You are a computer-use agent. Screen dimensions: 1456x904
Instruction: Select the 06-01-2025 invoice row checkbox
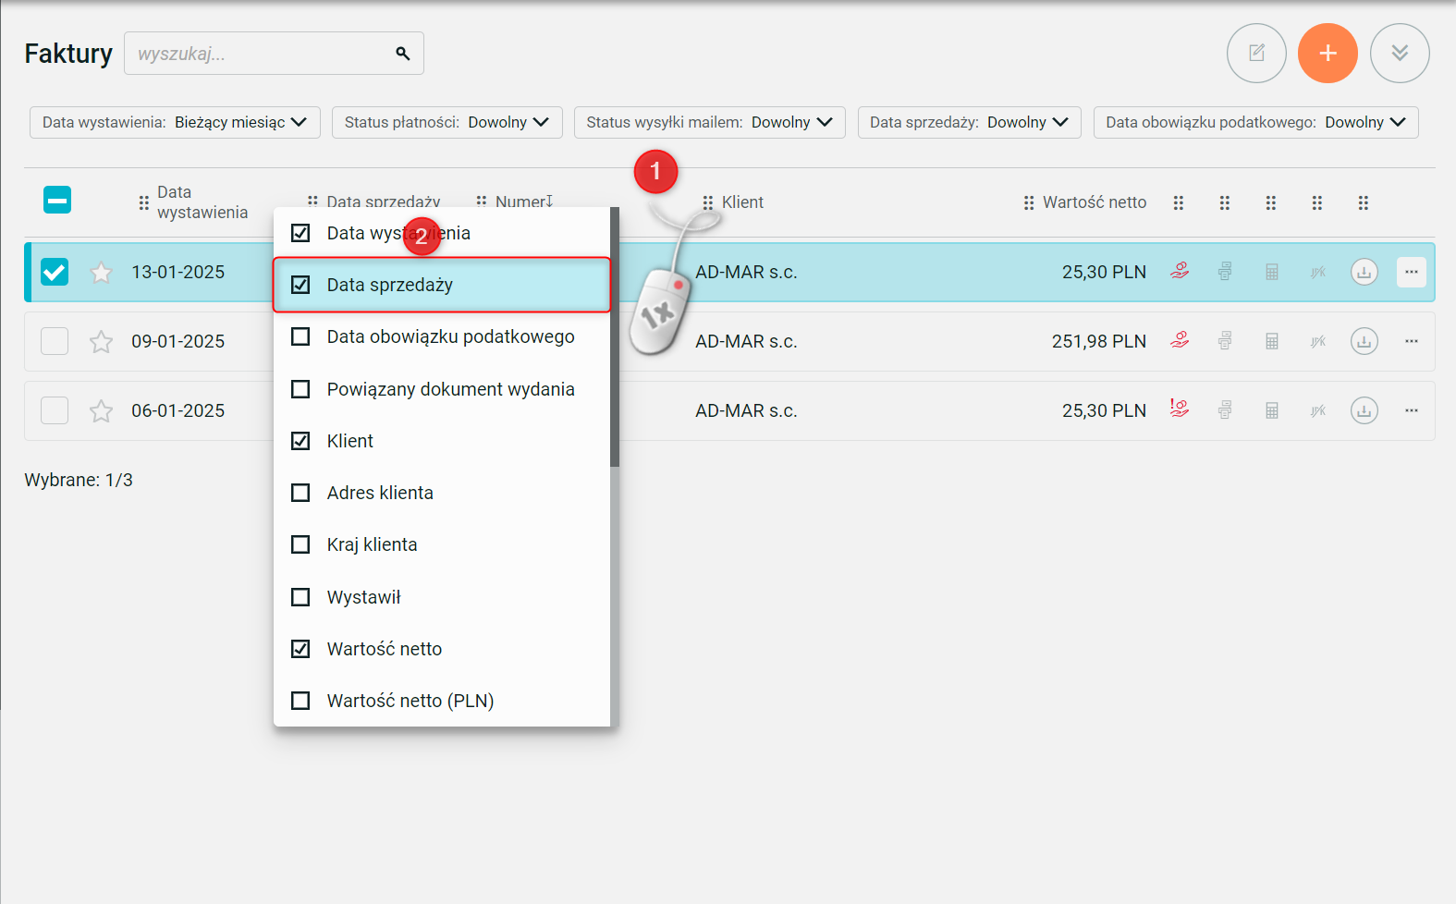55,410
